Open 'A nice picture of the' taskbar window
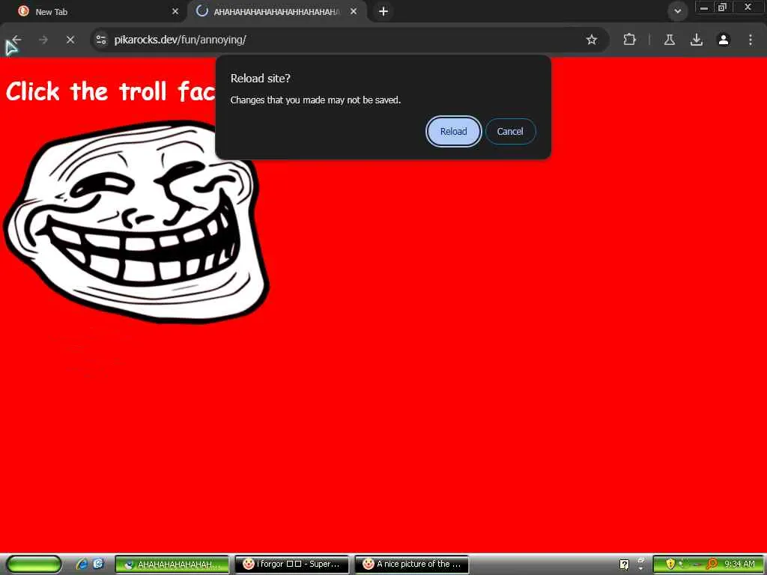Viewport: 767px width, 575px height. 412,565
